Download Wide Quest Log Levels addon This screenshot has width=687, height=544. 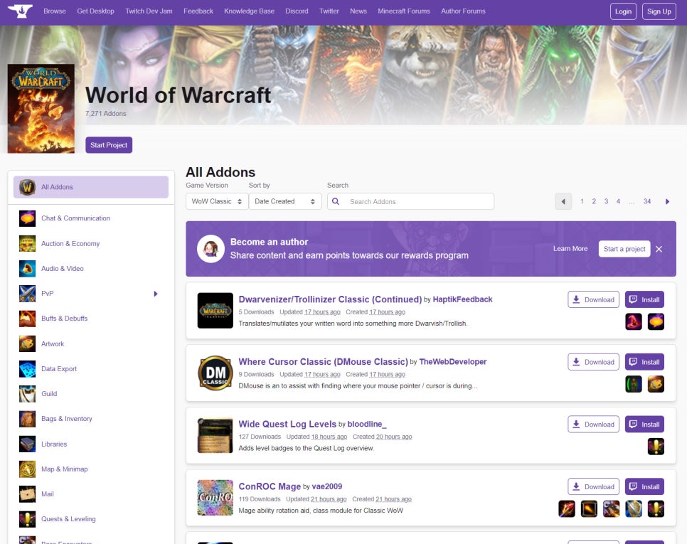(593, 424)
